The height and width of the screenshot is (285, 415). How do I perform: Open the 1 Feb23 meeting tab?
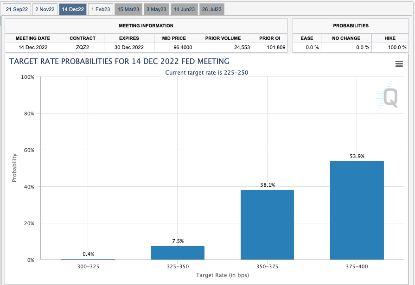pos(101,9)
